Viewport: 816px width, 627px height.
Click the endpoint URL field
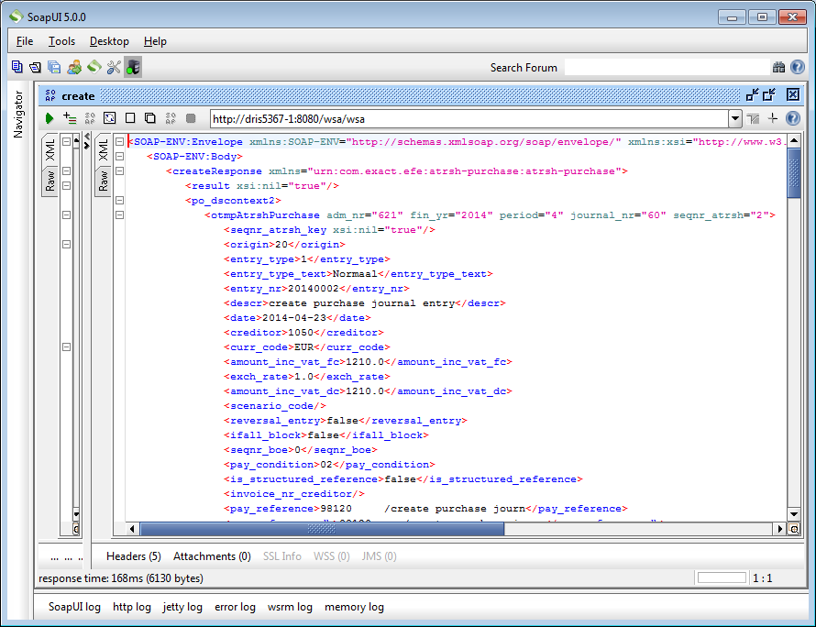pos(469,118)
